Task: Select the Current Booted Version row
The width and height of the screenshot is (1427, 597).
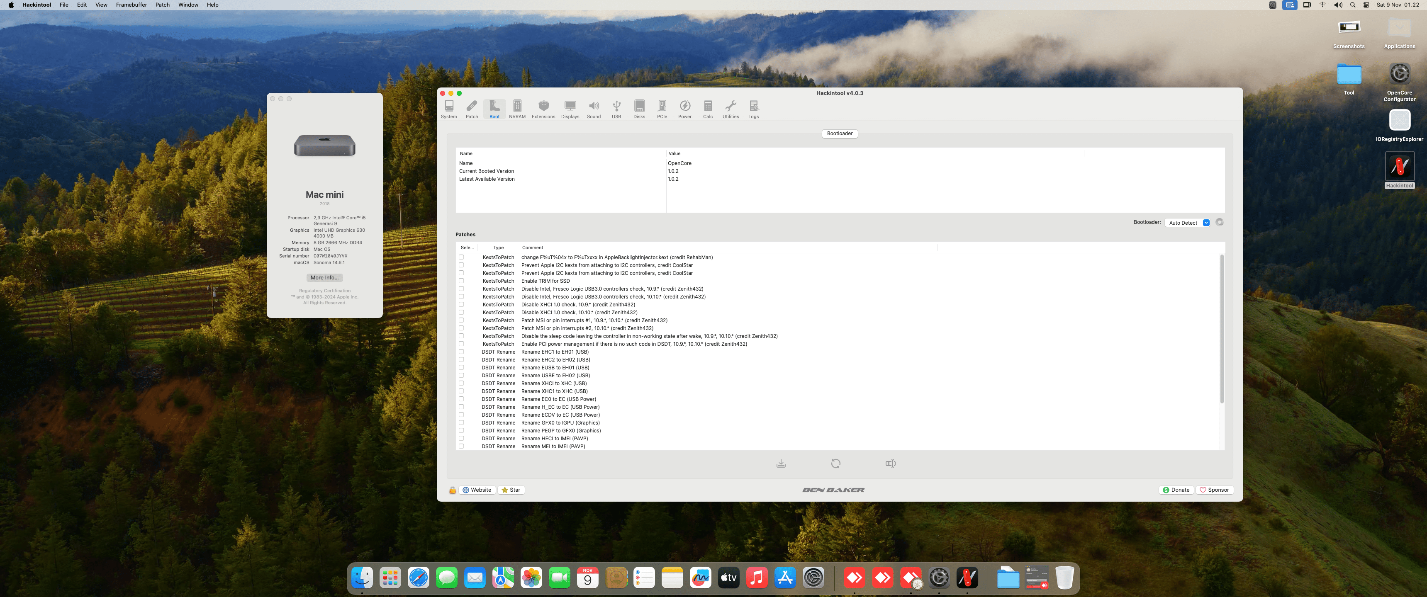Action: coord(840,171)
